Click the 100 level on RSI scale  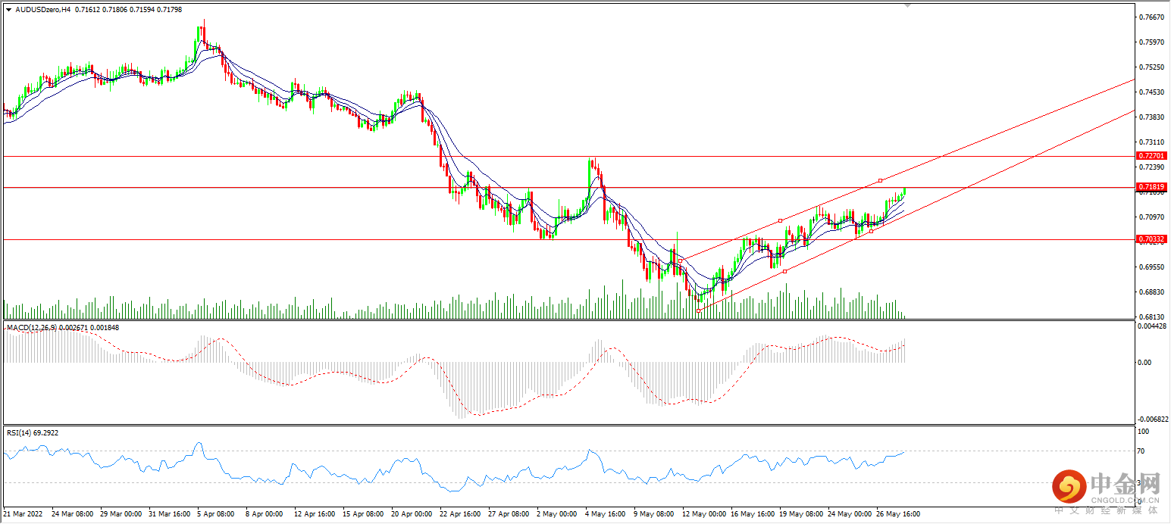[x=1144, y=432]
